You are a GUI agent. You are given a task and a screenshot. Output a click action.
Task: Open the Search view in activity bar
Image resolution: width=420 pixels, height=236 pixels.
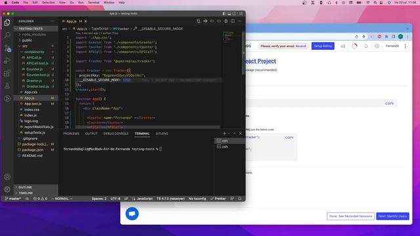[7, 35]
